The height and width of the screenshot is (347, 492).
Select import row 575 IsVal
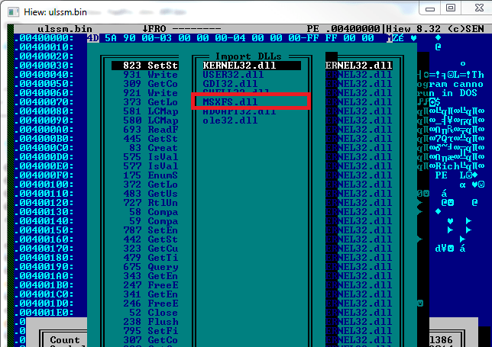pyautogui.click(x=151, y=157)
